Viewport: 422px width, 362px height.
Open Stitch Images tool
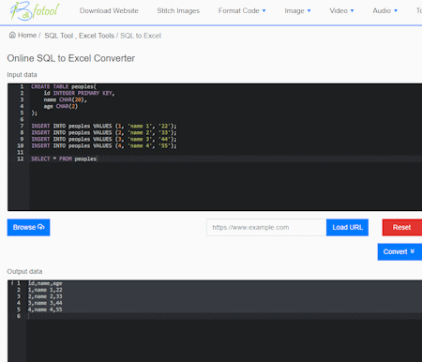(x=178, y=10)
